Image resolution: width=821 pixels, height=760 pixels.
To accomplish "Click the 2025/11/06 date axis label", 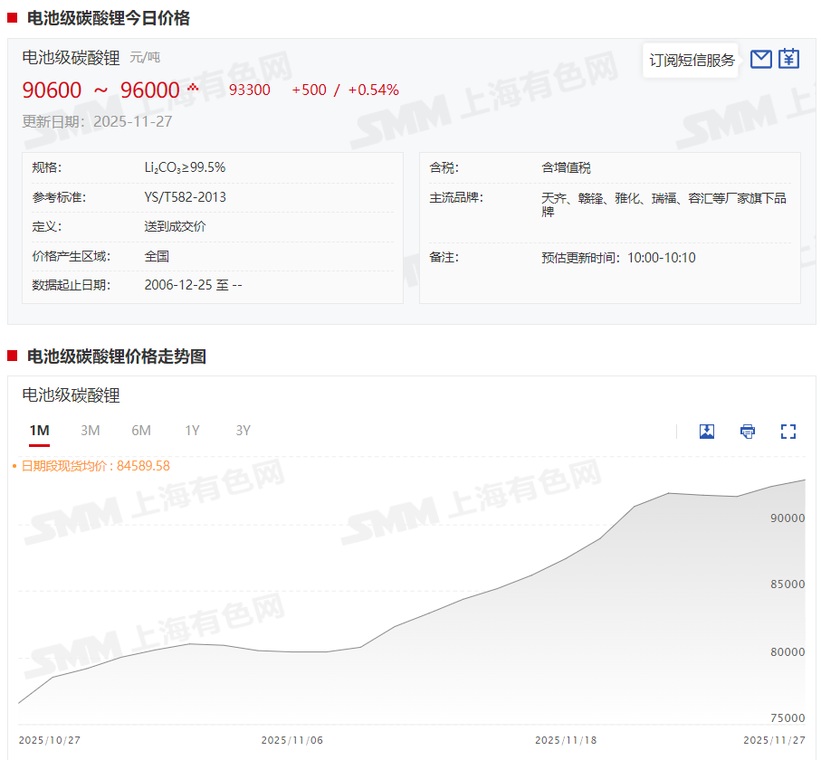I will [292, 740].
